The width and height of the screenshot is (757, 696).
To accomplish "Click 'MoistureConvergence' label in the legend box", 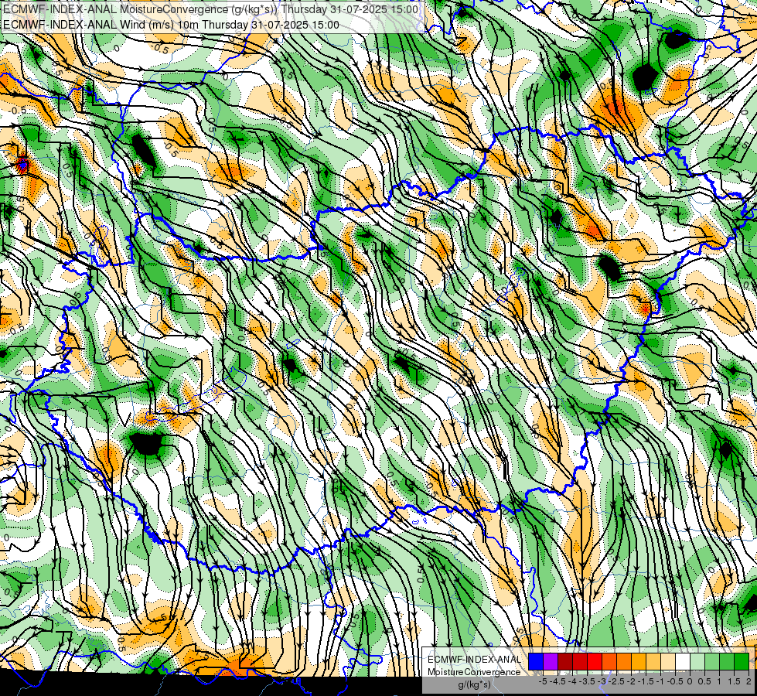I will 474,672.
